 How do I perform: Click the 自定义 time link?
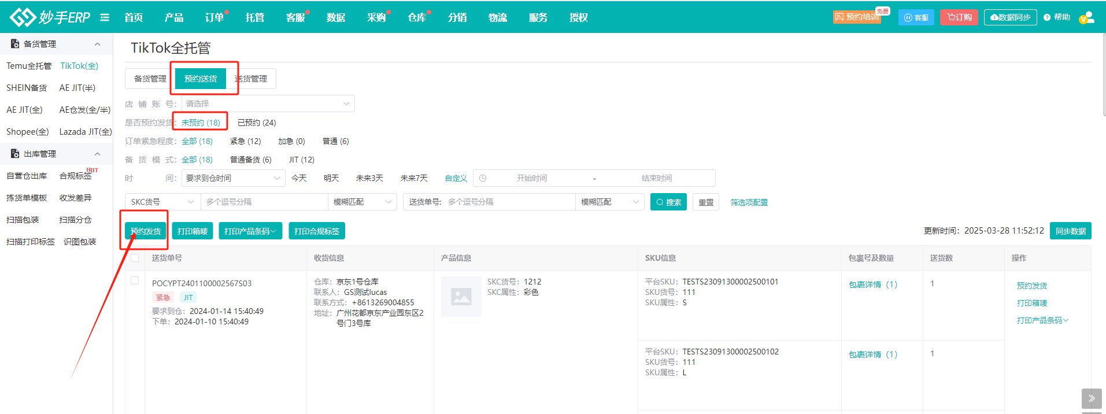click(456, 178)
